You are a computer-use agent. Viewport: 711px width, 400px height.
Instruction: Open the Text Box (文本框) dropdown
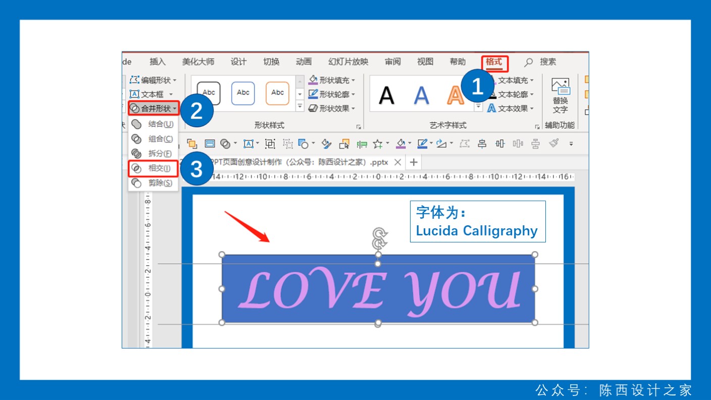tap(151, 94)
